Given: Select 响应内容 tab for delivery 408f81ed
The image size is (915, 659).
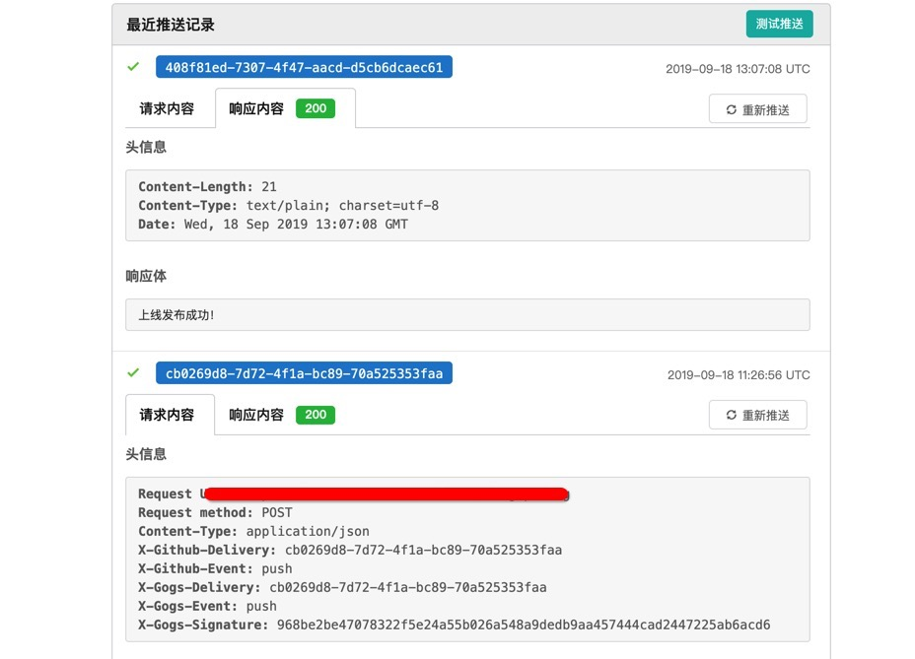Looking at the screenshot, I should tap(256, 109).
